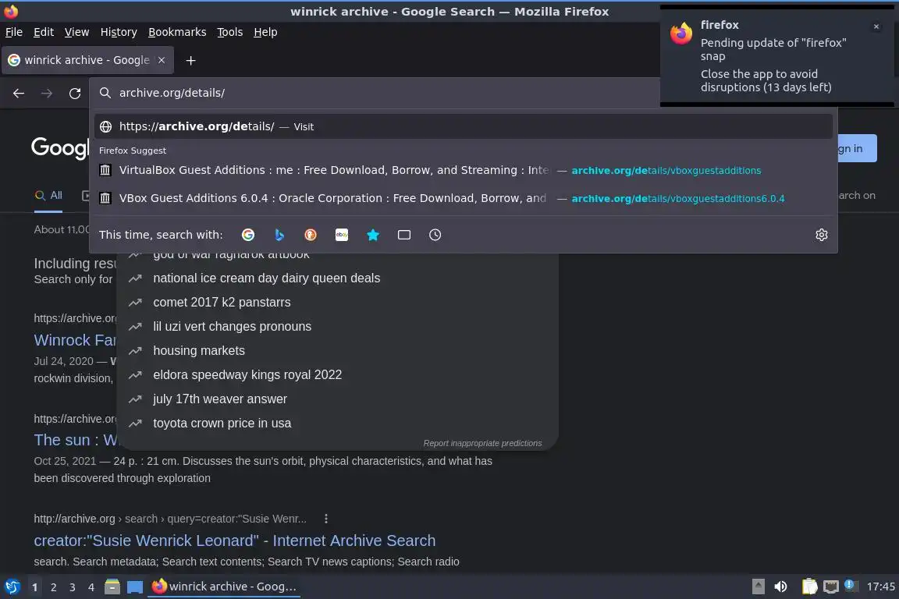This screenshot has height=599, width=899.
Task: Open the application launcher in taskbar
Action: coord(12,587)
